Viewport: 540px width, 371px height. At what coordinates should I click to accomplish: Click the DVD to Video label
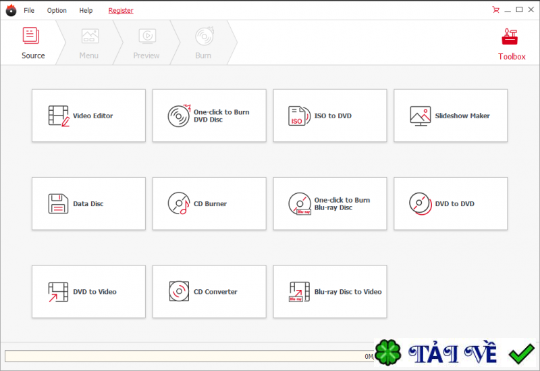point(94,292)
